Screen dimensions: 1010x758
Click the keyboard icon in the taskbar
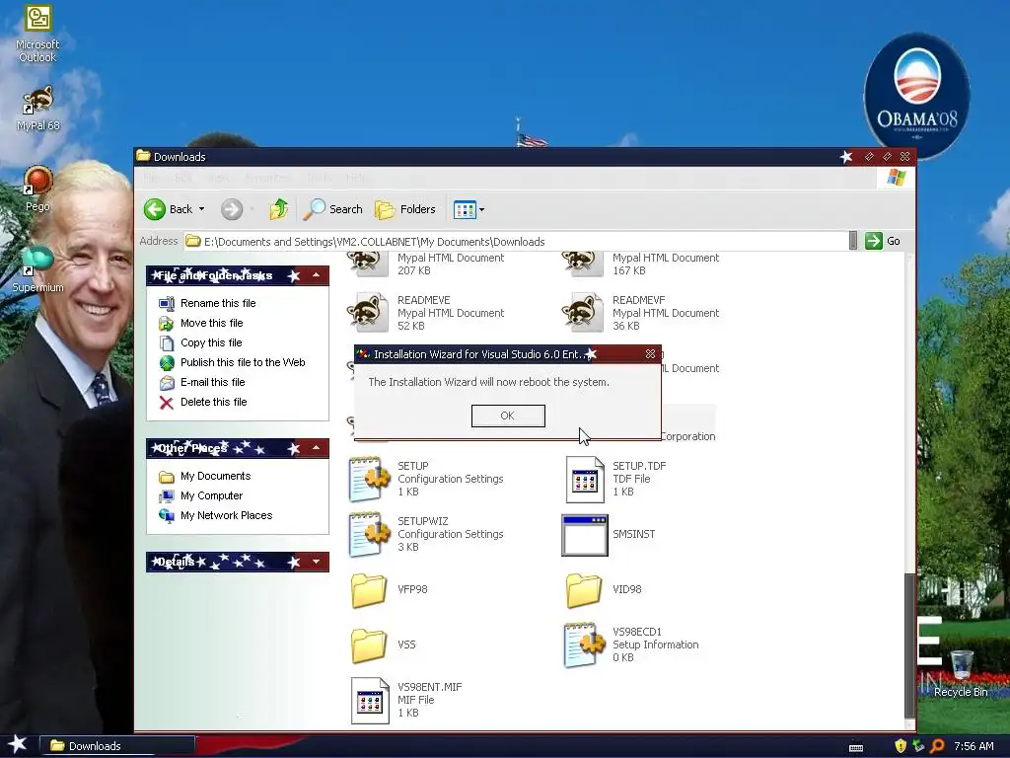click(x=856, y=748)
